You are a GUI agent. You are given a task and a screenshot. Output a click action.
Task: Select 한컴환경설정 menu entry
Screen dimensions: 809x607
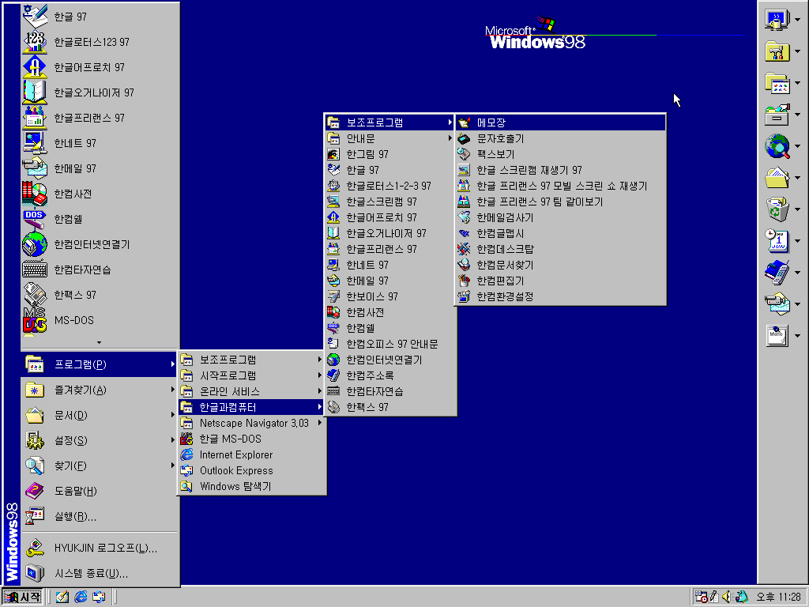561,296
